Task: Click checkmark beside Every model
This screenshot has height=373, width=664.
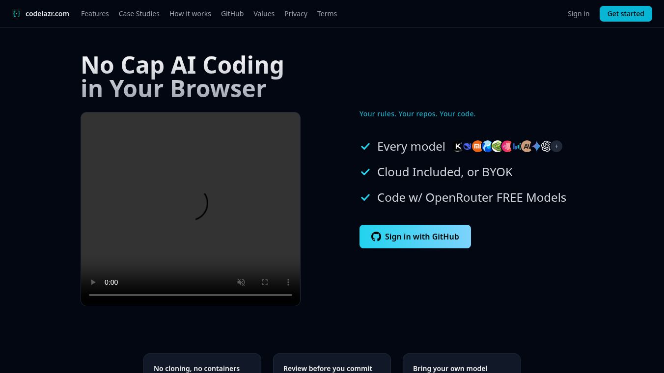Action: click(365, 146)
